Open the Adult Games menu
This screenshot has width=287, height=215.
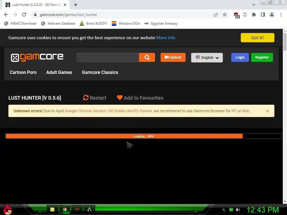pos(59,73)
